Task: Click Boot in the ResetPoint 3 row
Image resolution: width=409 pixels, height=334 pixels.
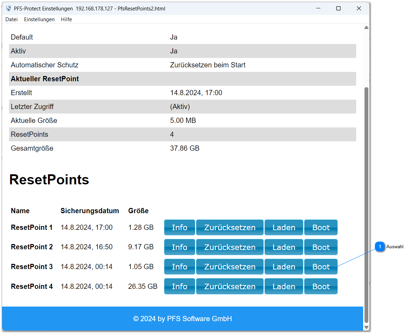Action: (321, 267)
